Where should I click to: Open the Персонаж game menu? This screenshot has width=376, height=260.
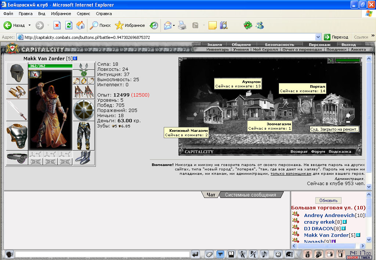tap(319, 44)
